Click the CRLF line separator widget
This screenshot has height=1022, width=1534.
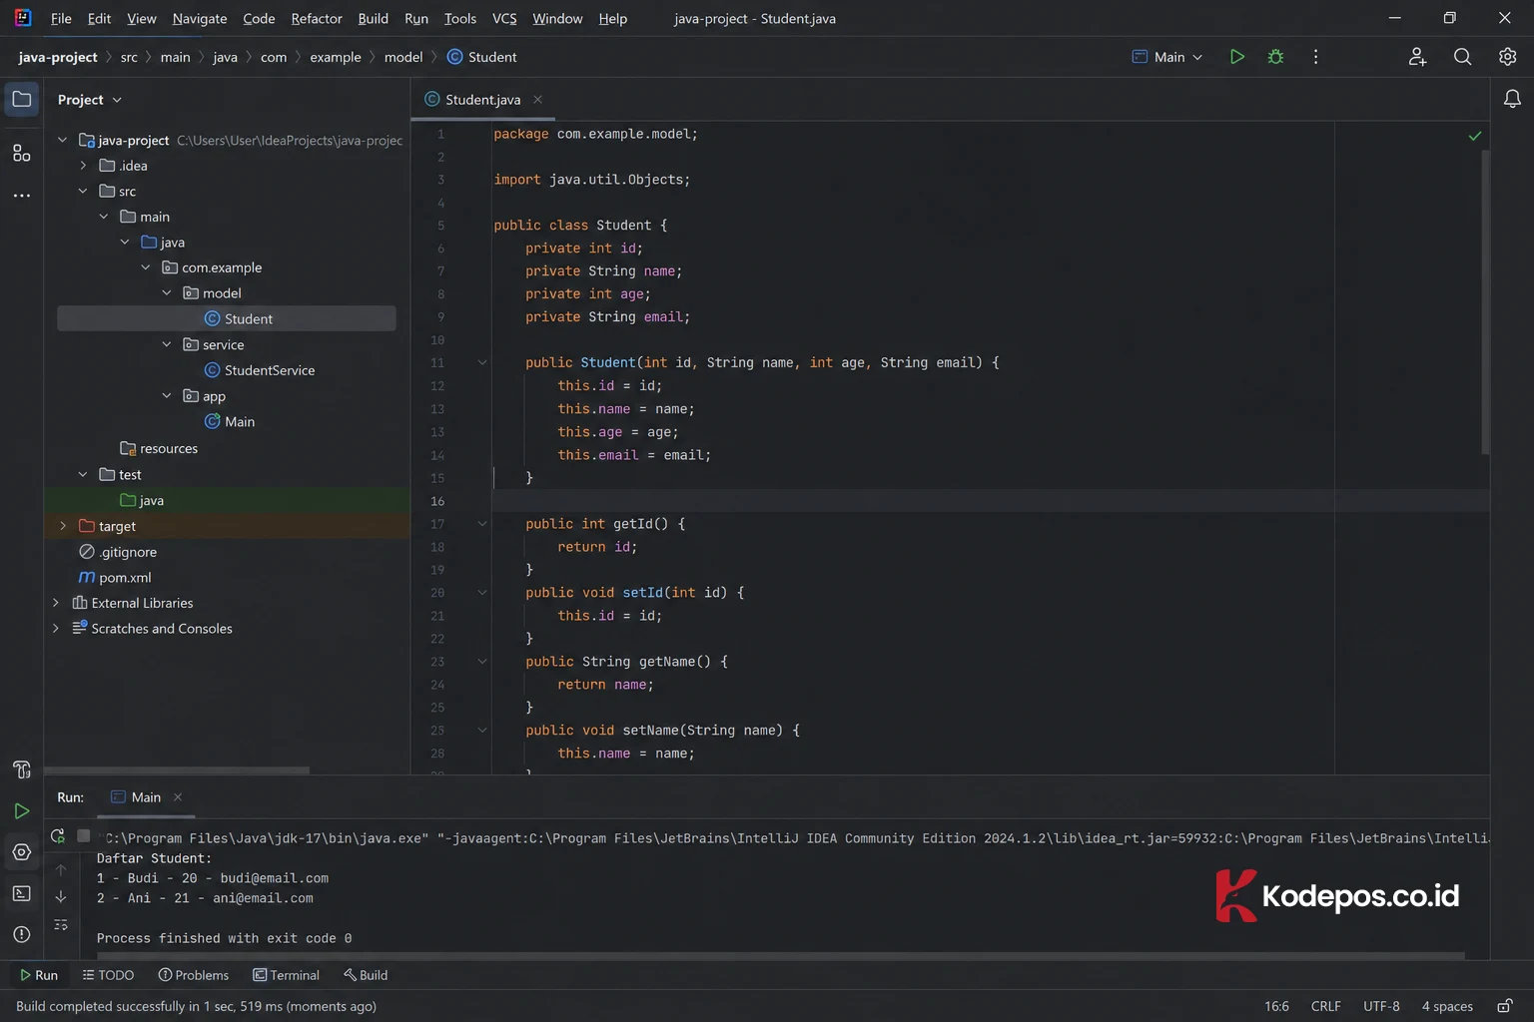tap(1326, 1006)
